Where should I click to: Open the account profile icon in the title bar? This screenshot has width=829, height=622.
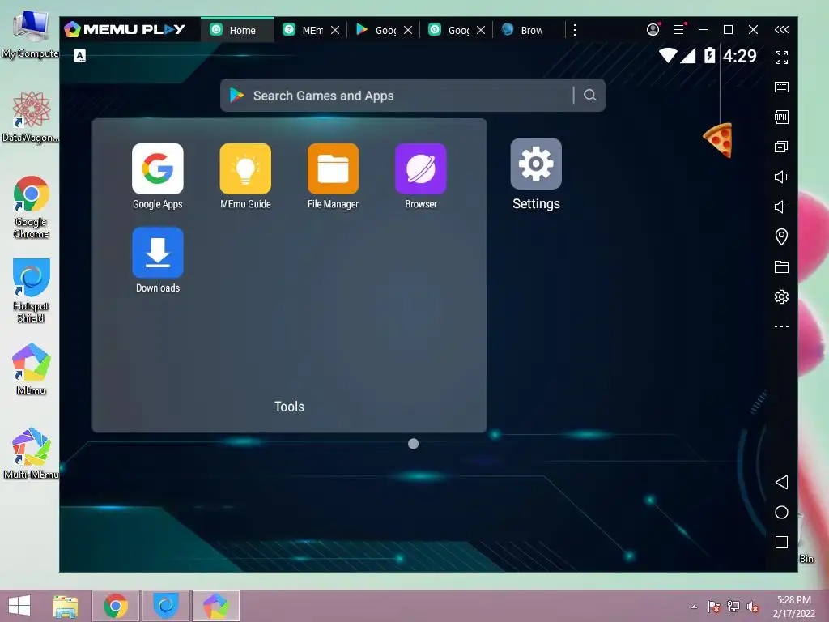pos(653,29)
